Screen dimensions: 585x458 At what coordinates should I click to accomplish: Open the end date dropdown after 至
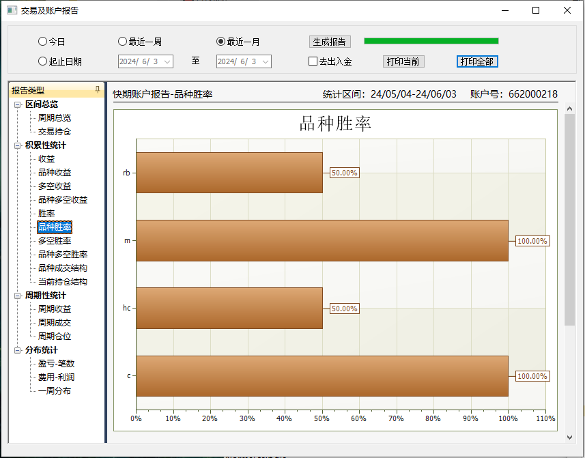click(266, 61)
